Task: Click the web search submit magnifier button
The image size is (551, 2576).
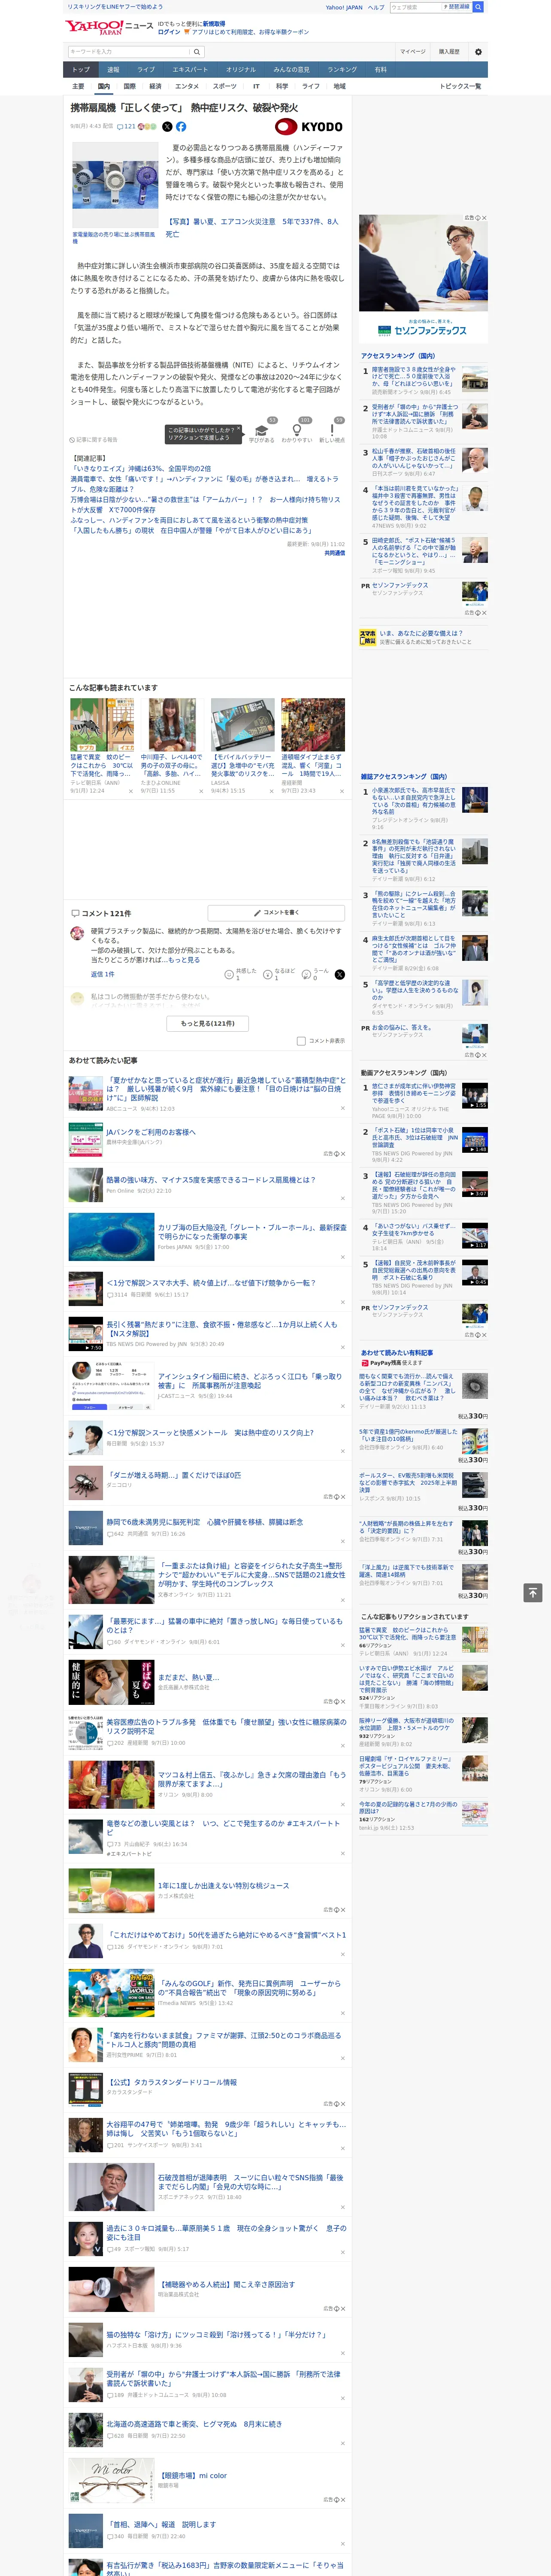Action: (478, 7)
